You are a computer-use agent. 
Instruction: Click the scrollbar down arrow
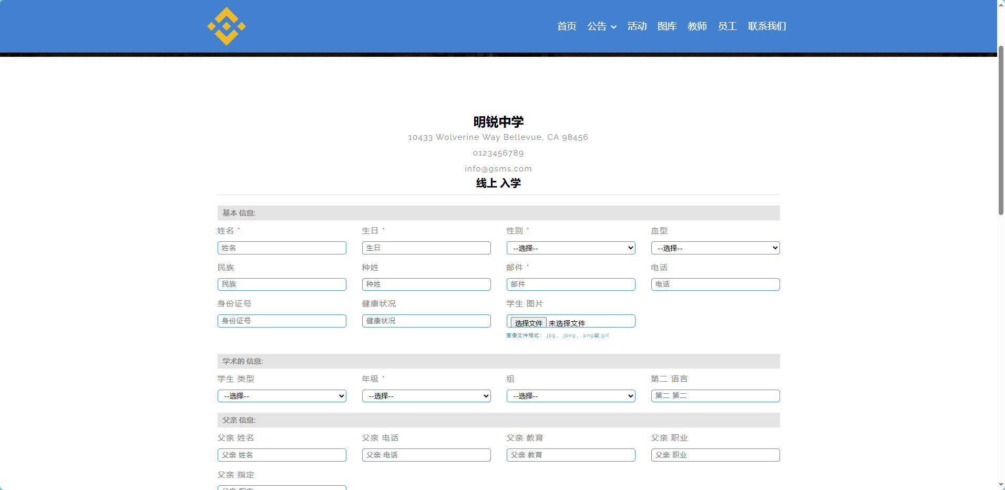[x=1001, y=485]
